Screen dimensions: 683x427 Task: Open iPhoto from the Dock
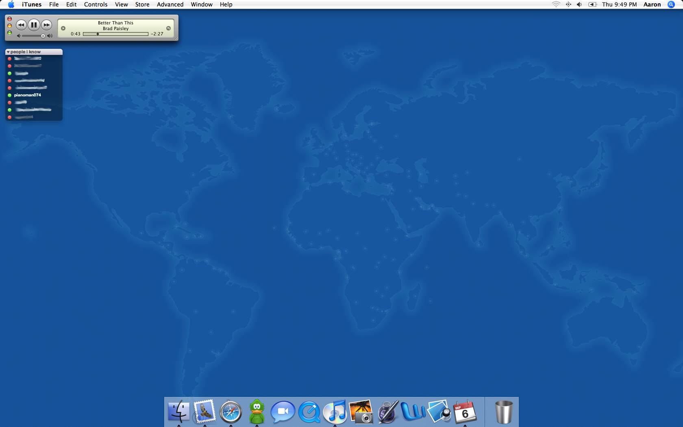[361, 412]
